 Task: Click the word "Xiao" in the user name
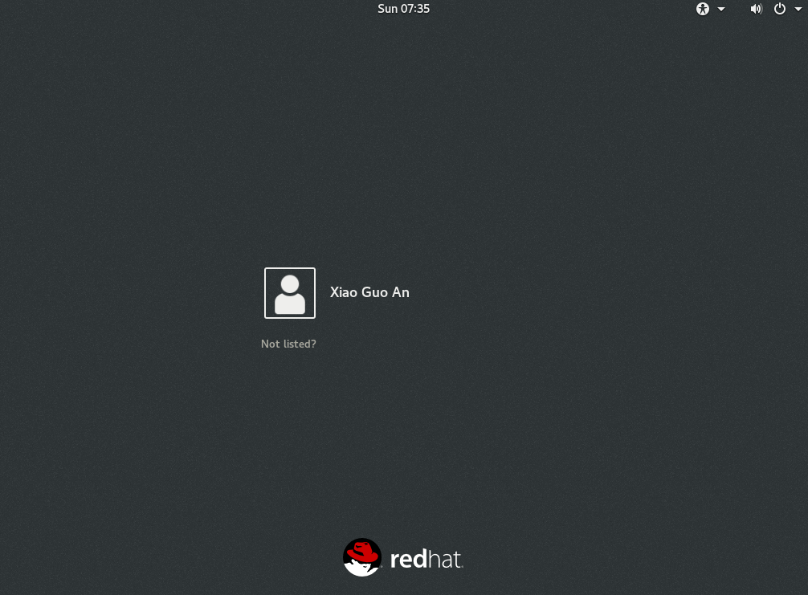coord(344,292)
